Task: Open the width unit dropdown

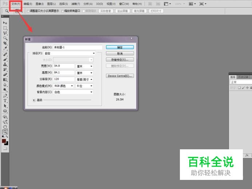Action: [x=84, y=66]
